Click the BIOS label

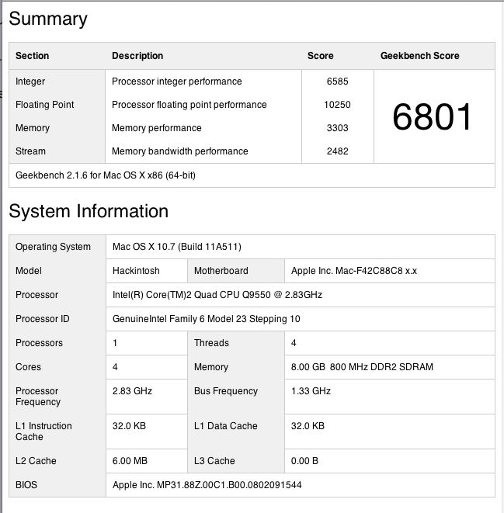(26, 485)
